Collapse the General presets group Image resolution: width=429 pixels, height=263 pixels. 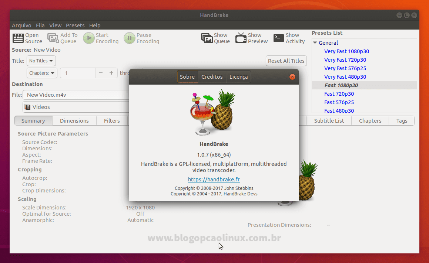(315, 42)
